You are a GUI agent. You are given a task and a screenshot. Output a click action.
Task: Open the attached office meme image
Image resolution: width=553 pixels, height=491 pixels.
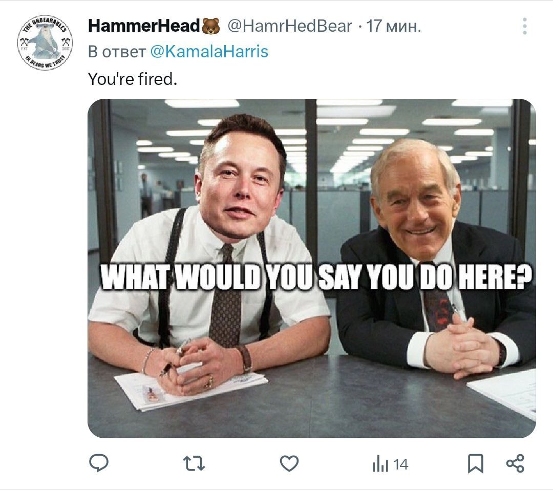coord(311,268)
